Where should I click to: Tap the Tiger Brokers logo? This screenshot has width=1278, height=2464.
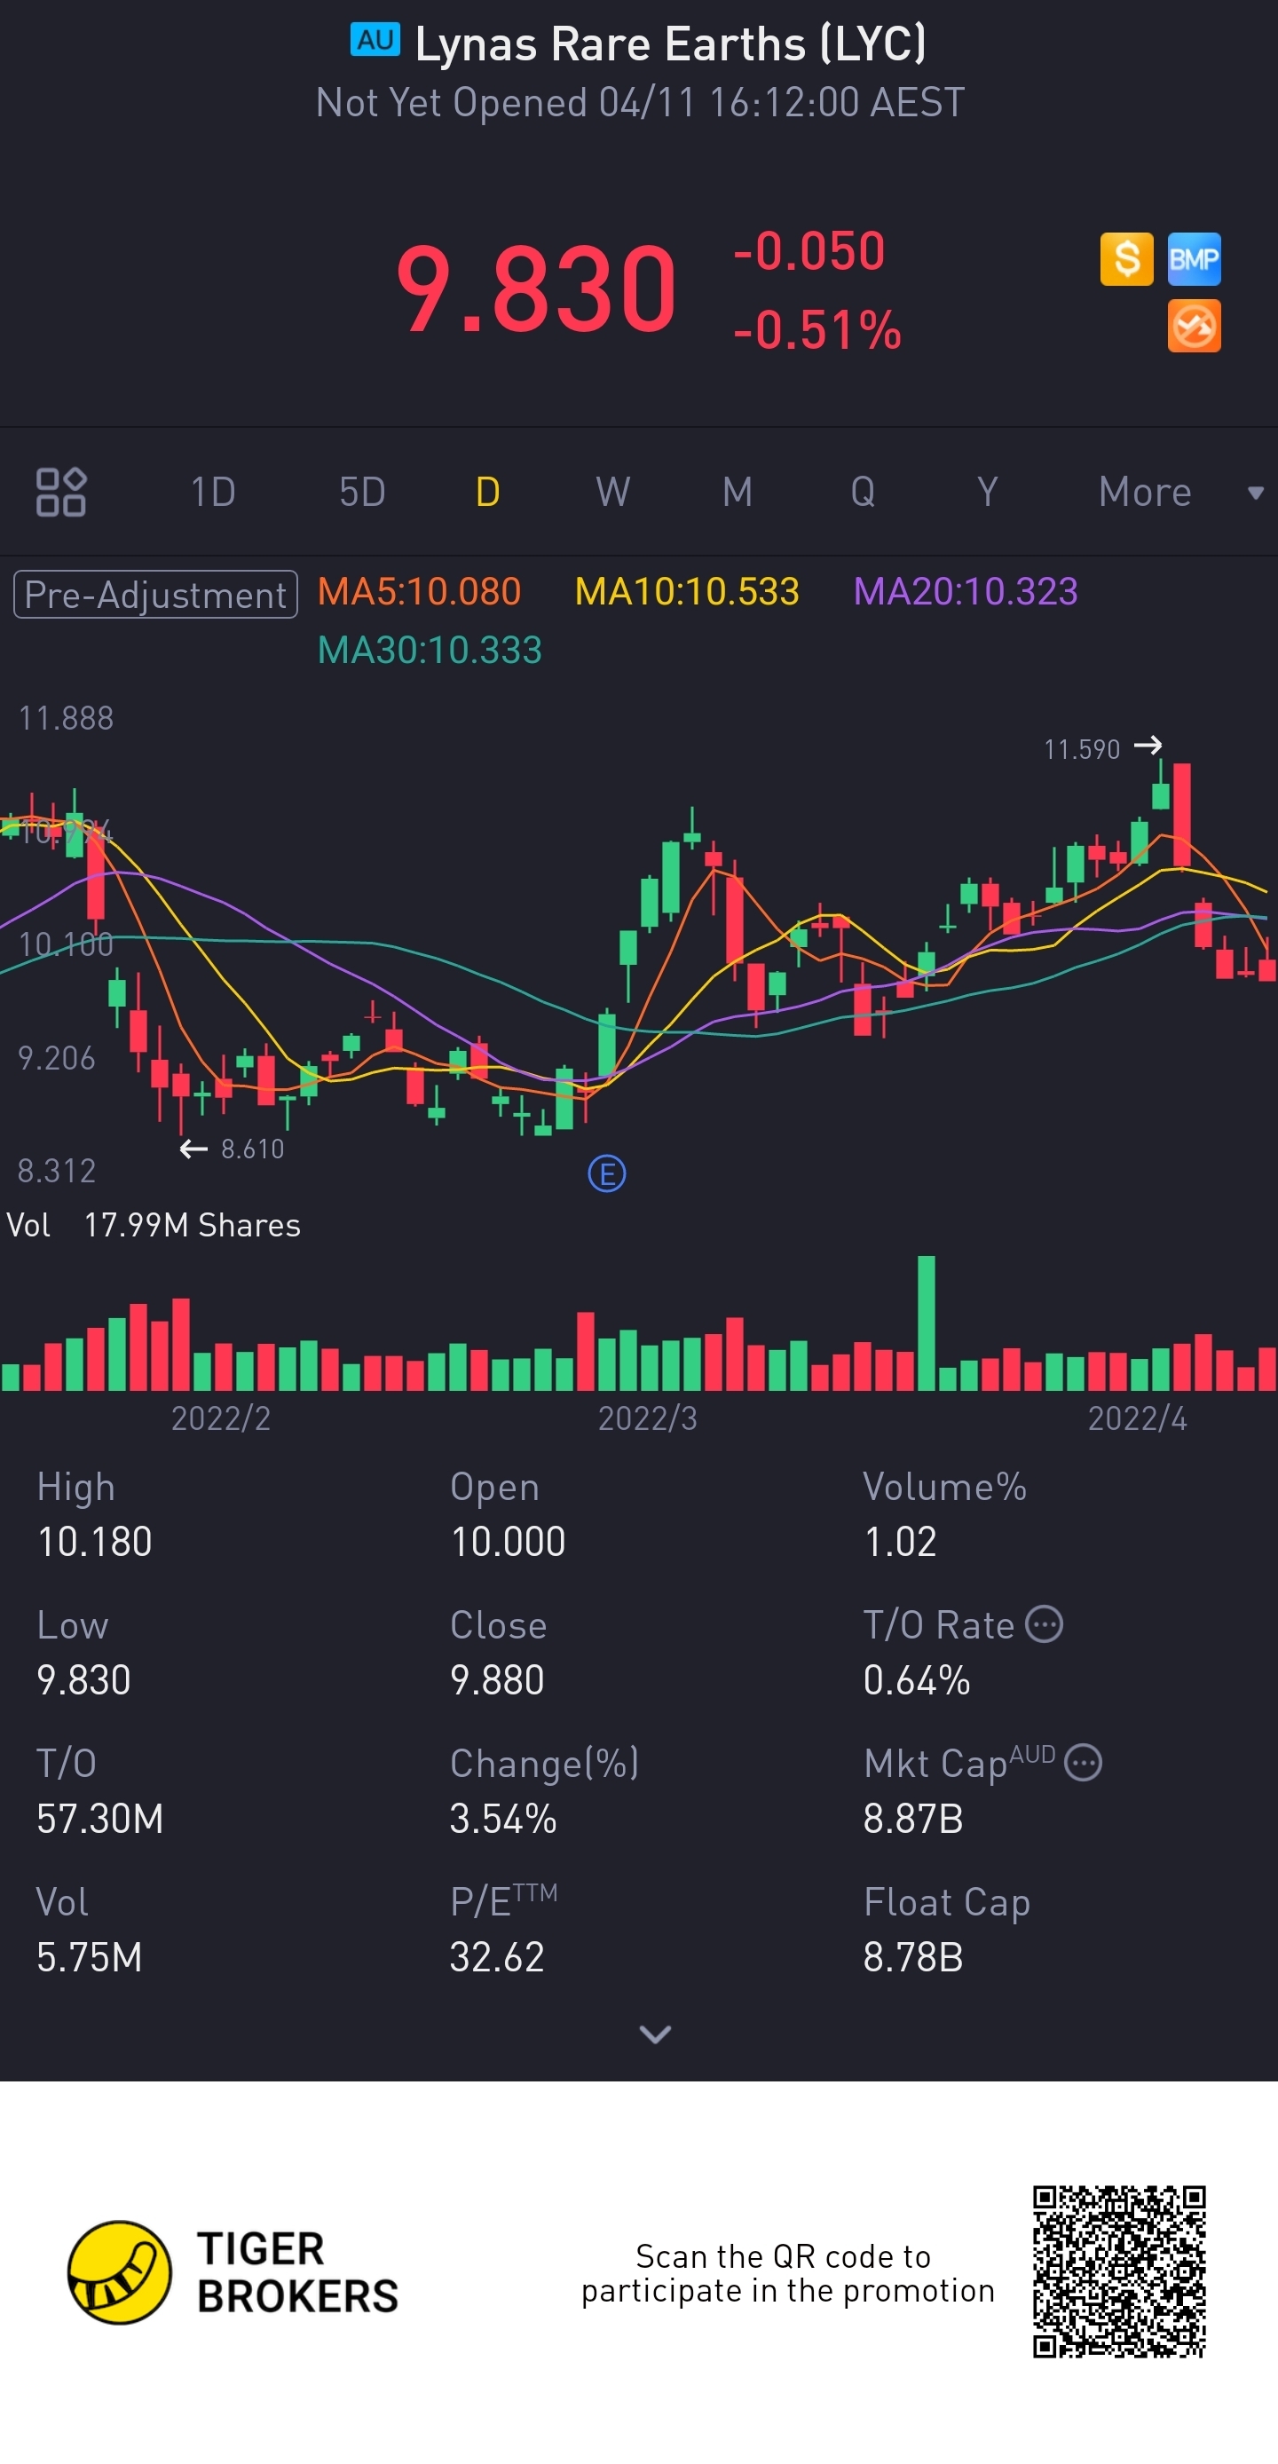click(233, 2271)
